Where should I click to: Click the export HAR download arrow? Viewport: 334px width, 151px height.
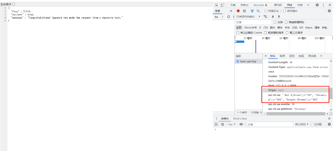click(x=279, y=17)
